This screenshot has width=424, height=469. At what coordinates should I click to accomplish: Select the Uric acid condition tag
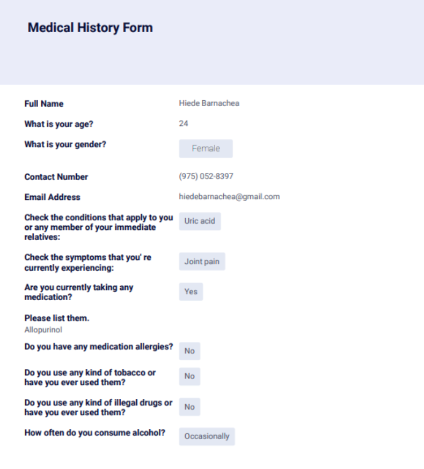coord(200,221)
